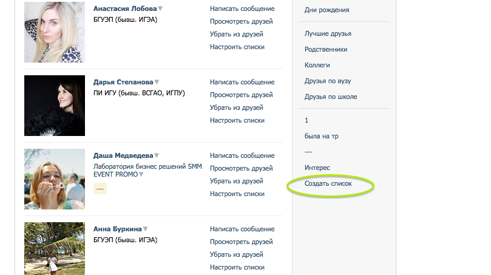Open Анастасия Лобова profile photo
The height and width of the screenshot is (275, 491).
pos(55,32)
